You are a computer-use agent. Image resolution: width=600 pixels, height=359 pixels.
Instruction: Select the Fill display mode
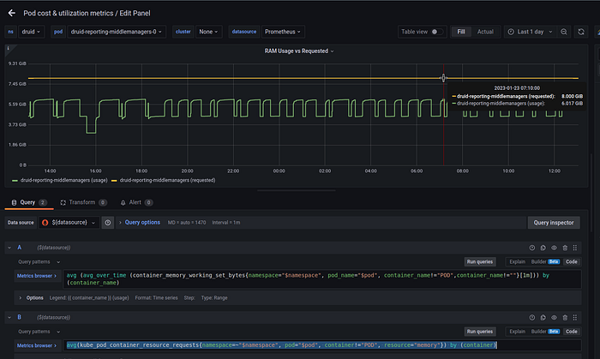pyautogui.click(x=461, y=32)
